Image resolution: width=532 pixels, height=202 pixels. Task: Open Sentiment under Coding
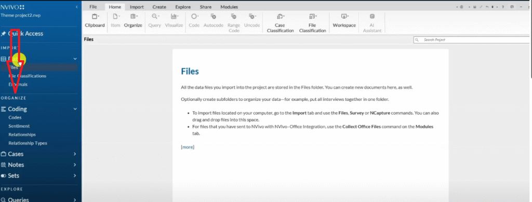point(19,126)
